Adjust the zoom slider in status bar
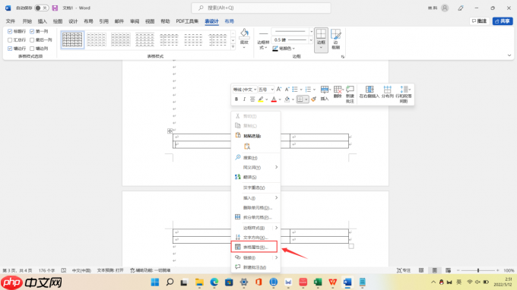The image size is (517, 290). (x=478, y=270)
